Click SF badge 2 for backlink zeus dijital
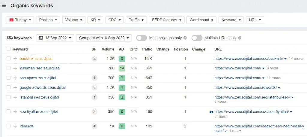307x137 pixels. coord(94,59)
